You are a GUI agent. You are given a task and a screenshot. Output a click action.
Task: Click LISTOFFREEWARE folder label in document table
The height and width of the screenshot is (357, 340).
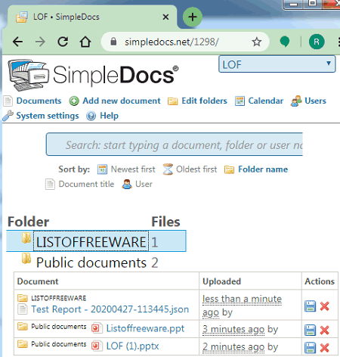pos(58,298)
